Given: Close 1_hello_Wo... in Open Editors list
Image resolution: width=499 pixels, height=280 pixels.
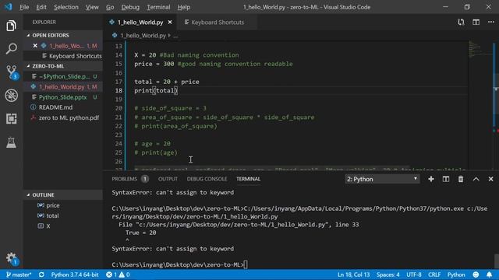Looking at the screenshot, I should [35, 46].
